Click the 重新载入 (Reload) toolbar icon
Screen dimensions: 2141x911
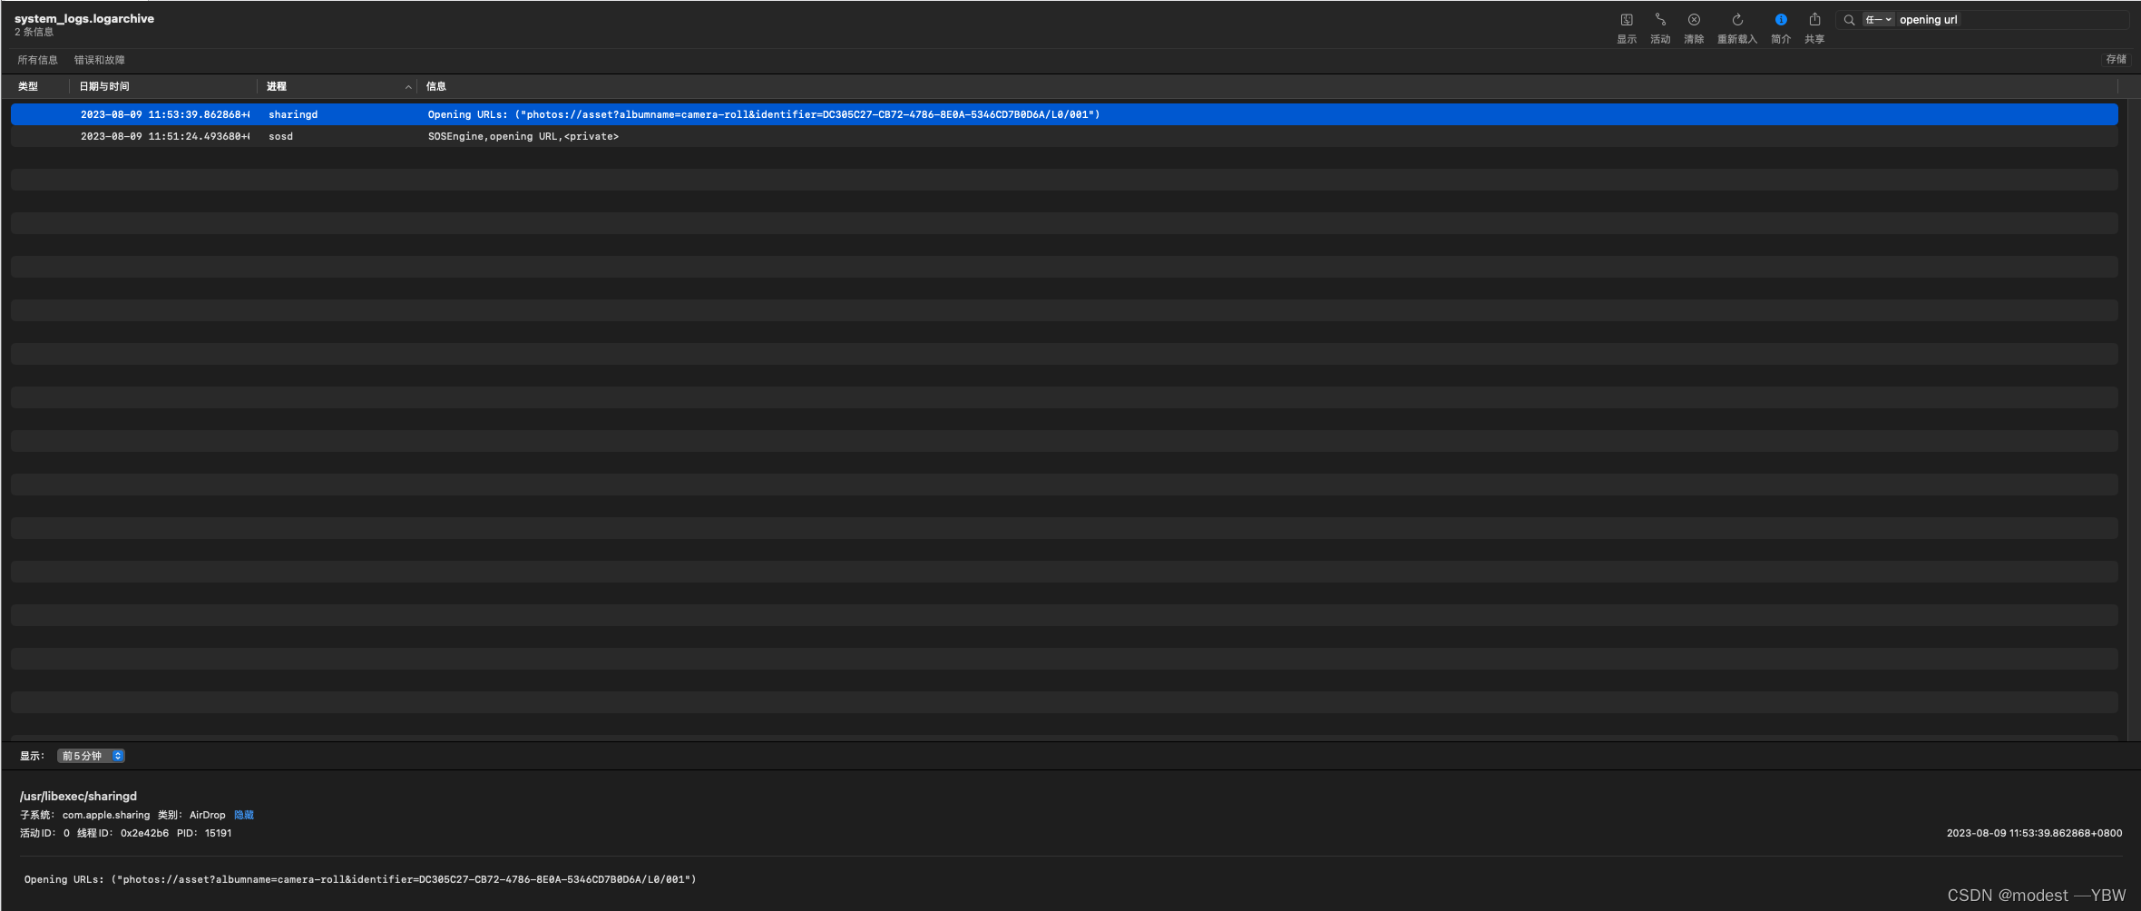click(x=1737, y=20)
